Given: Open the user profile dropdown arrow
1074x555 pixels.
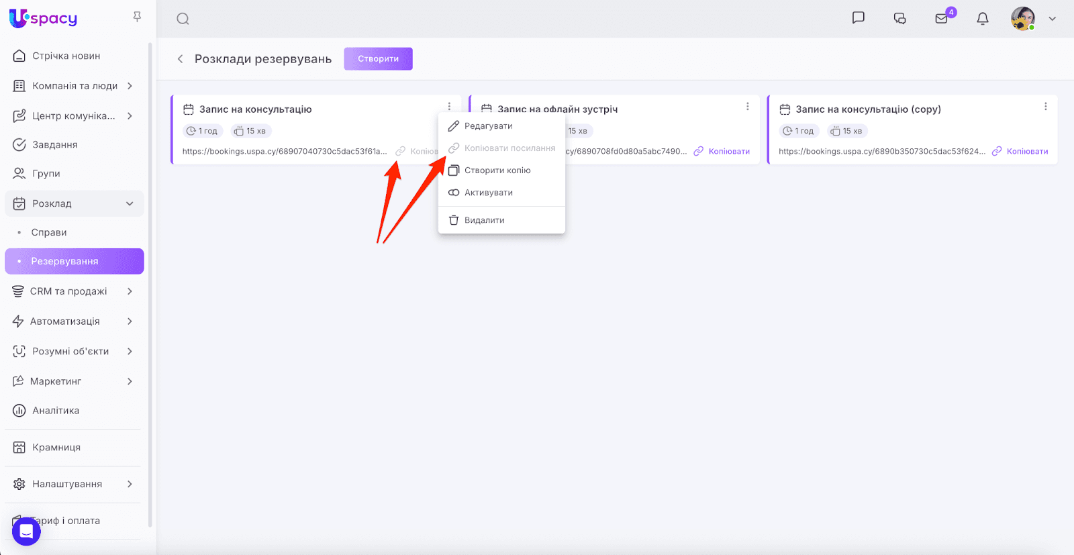Looking at the screenshot, I should click(x=1052, y=19).
